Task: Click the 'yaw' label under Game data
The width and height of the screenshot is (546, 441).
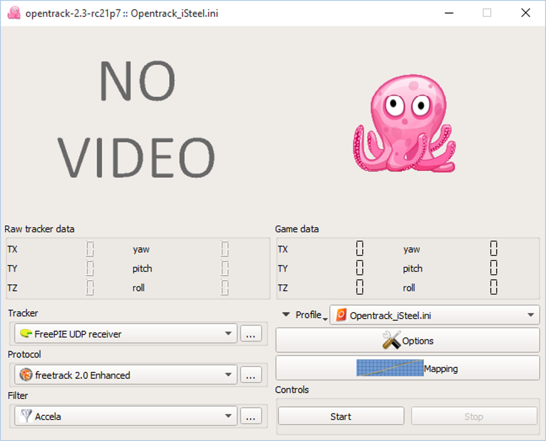Action: coord(412,250)
